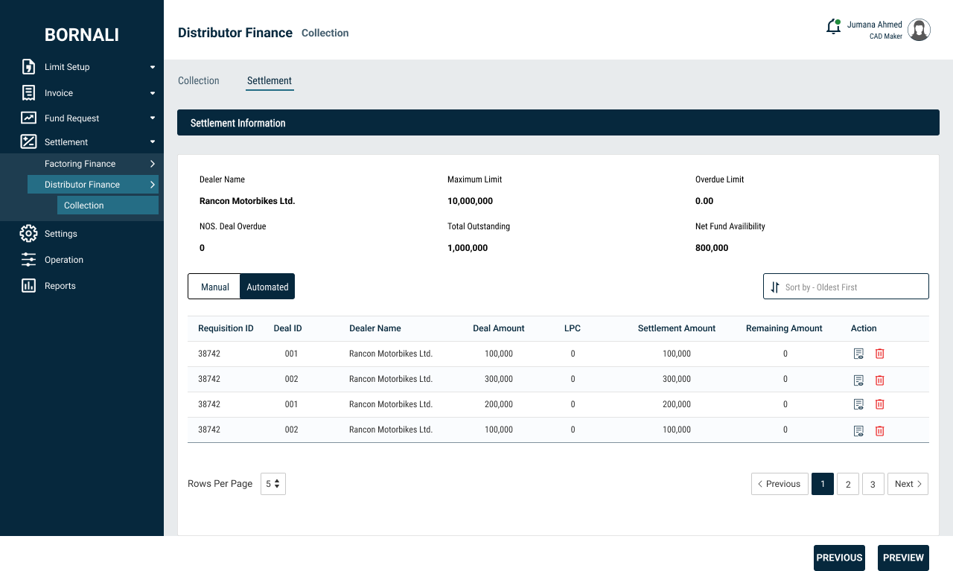Go to page 3 in pagination

coord(873,484)
